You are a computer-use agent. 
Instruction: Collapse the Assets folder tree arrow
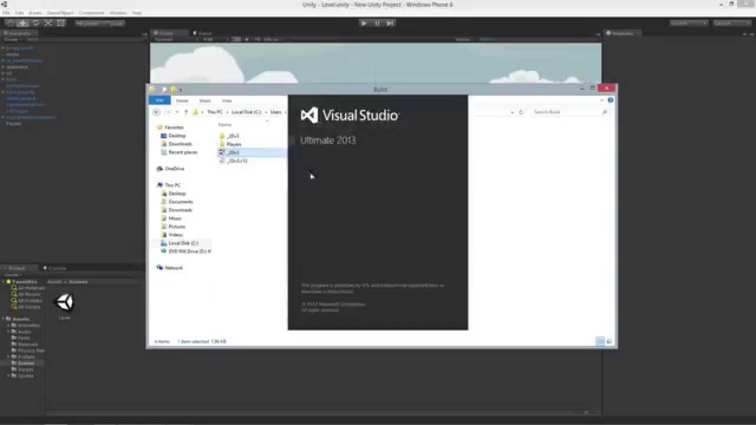coord(3,319)
